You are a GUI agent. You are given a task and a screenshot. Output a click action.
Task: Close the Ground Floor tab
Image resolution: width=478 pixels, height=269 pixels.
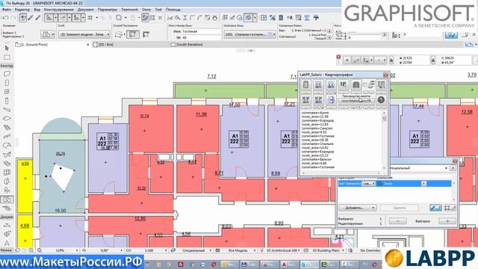[88, 45]
